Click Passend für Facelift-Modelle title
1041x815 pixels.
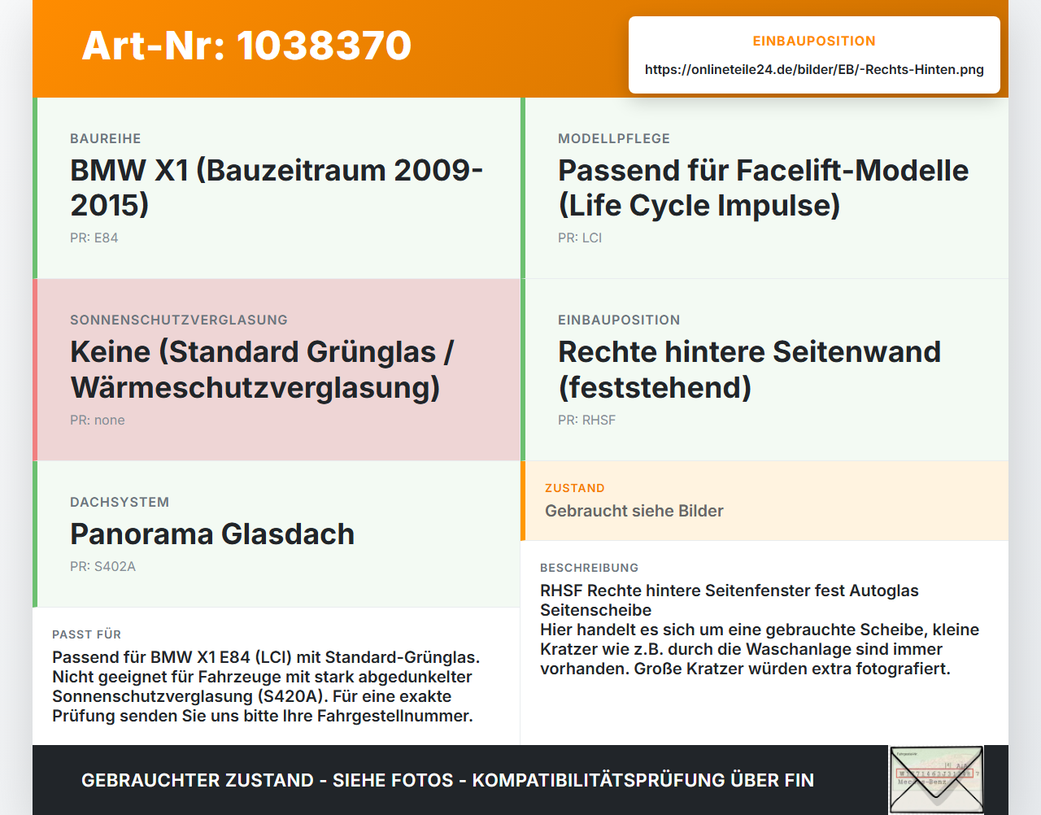click(763, 187)
